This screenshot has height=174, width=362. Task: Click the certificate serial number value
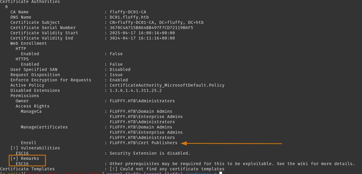pos(151,28)
